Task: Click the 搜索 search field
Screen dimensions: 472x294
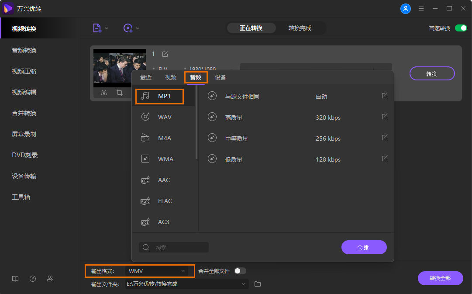Action: [x=174, y=247]
